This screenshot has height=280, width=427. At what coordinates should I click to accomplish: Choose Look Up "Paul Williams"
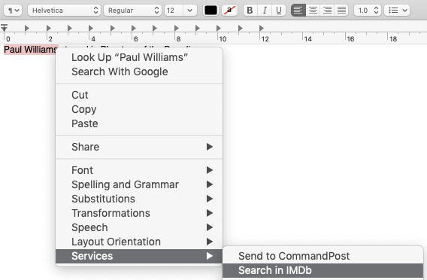[x=139, y=57]
